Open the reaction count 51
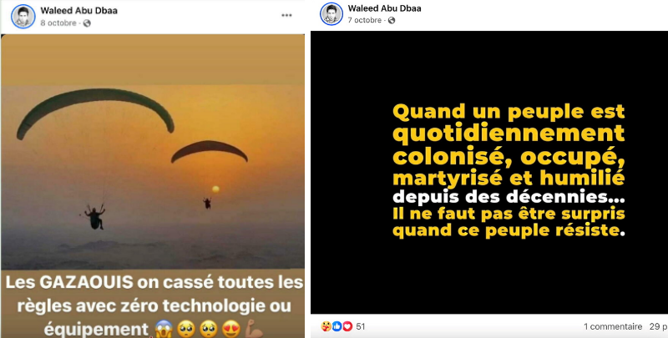This screenshot has height=338, width=668. click(361, 327)
